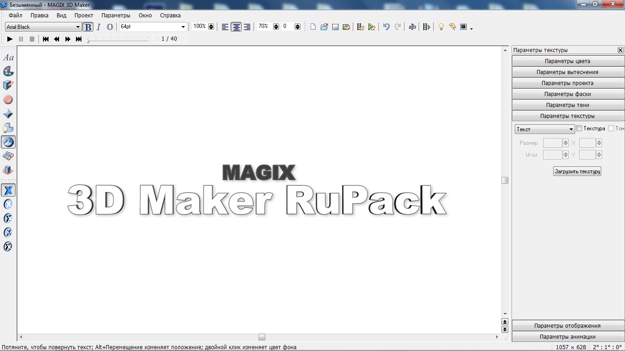The width and height of the screenshot is (625, 351).
Task: Open the Проект menu
Action: tap(84, 15)
